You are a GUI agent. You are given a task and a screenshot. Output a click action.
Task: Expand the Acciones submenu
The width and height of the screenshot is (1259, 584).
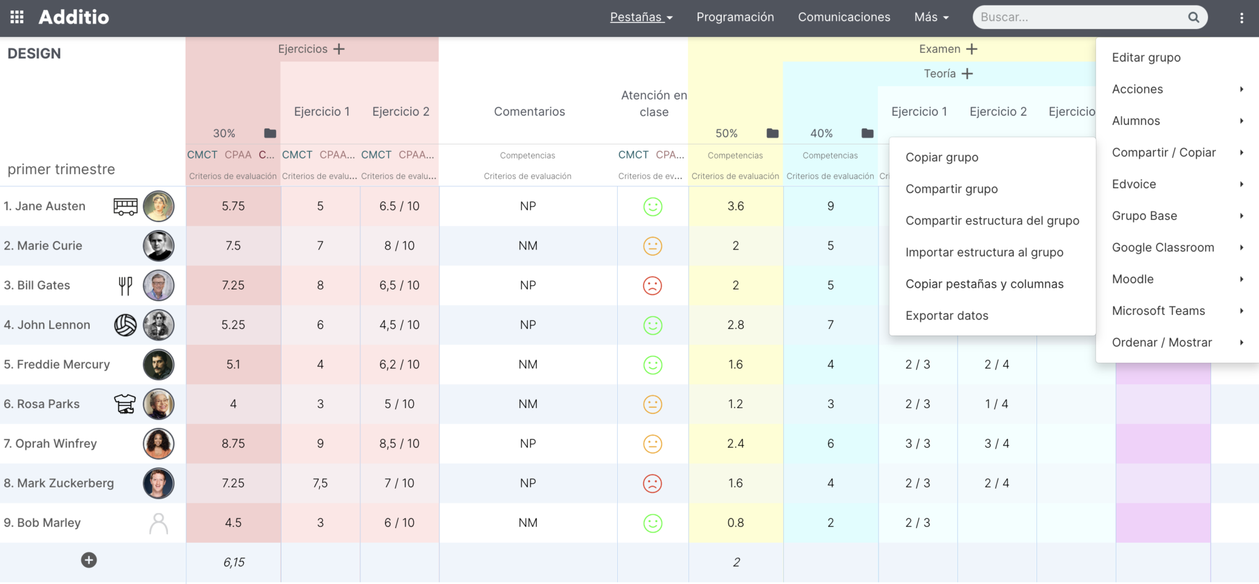(x=1137, y=89)
